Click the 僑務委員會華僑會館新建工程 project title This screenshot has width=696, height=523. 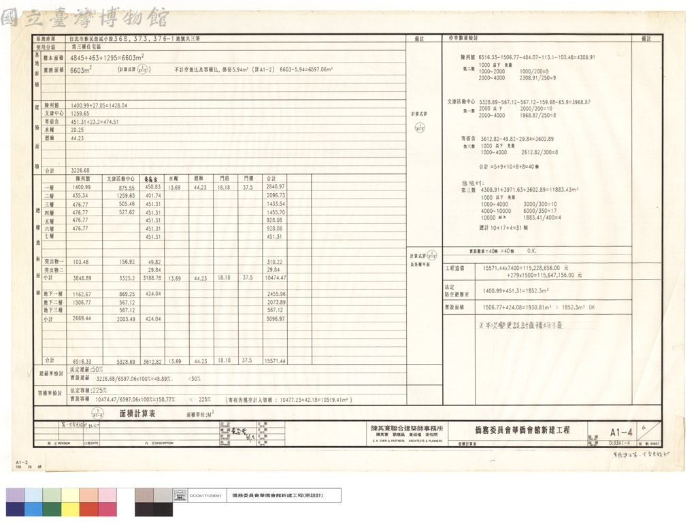[x=522, y=430]
